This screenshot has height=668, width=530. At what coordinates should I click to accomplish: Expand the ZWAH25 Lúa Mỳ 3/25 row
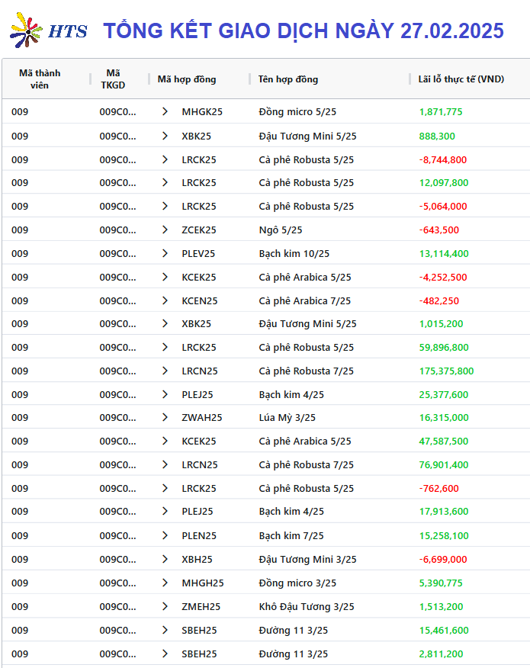pyautogui.click(x=165, y=418)
